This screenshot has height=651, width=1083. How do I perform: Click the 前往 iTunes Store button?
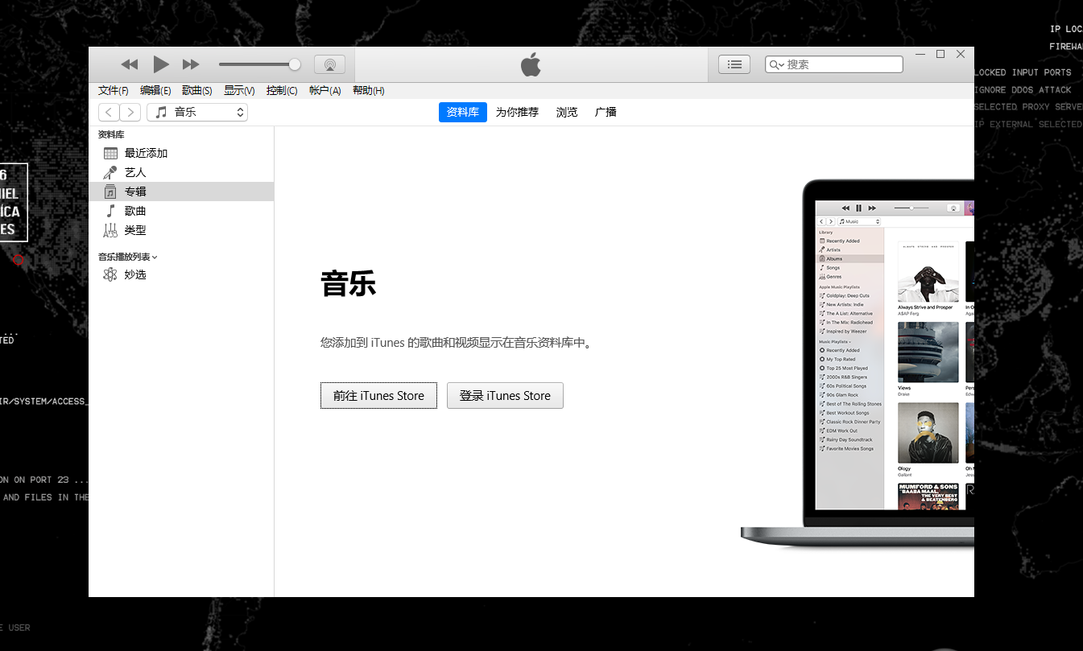click(378, 395)
